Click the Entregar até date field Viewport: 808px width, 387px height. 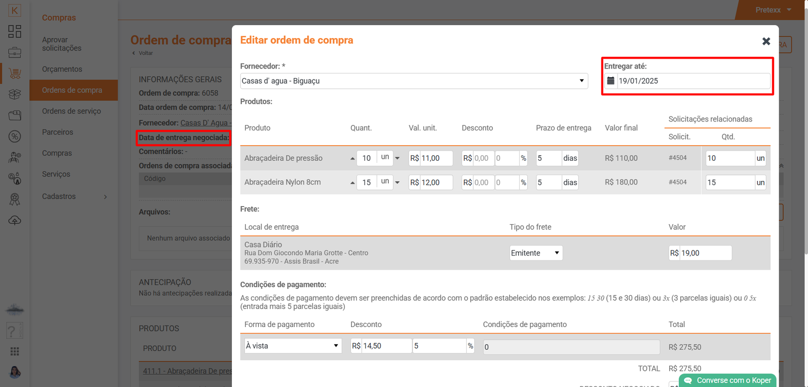click(x=693, y=81)
